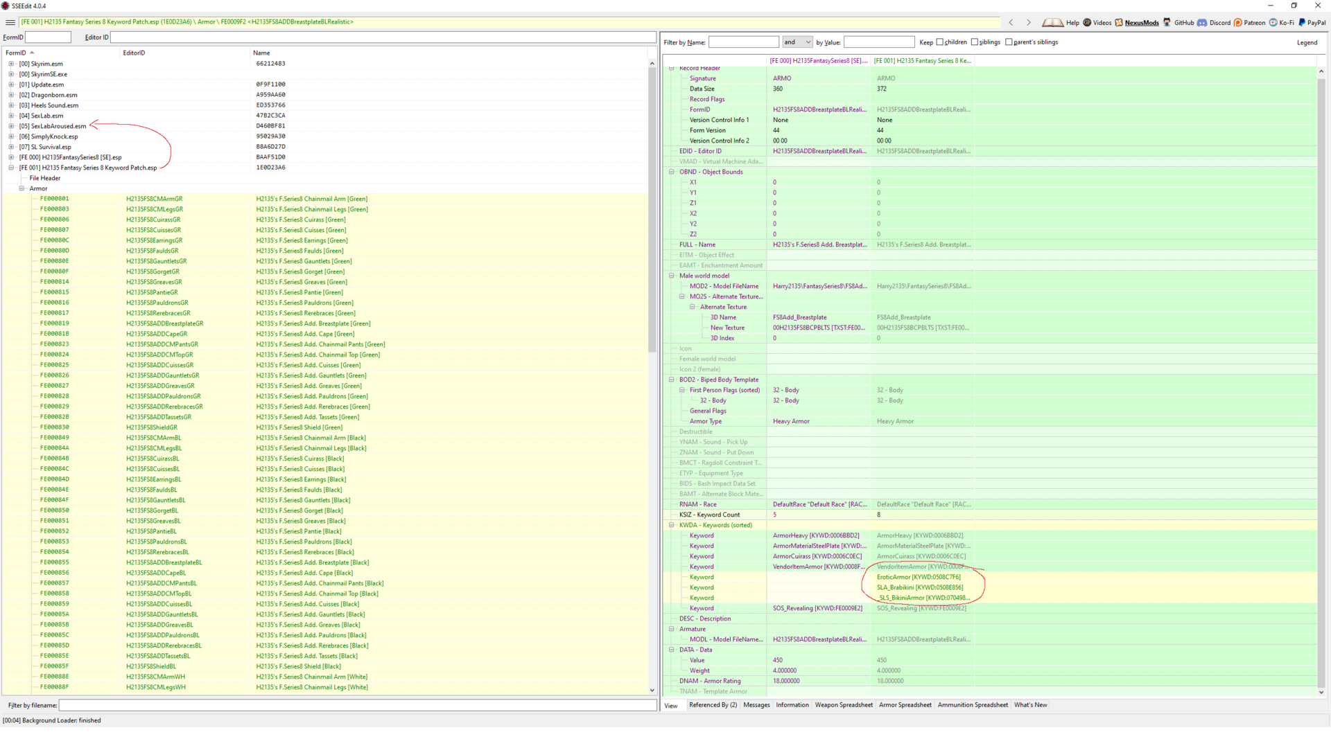This screenshot has width=1331, height=748.
Task: Select the SLA_Brabikini keyword cell
Action: [922, 587]
